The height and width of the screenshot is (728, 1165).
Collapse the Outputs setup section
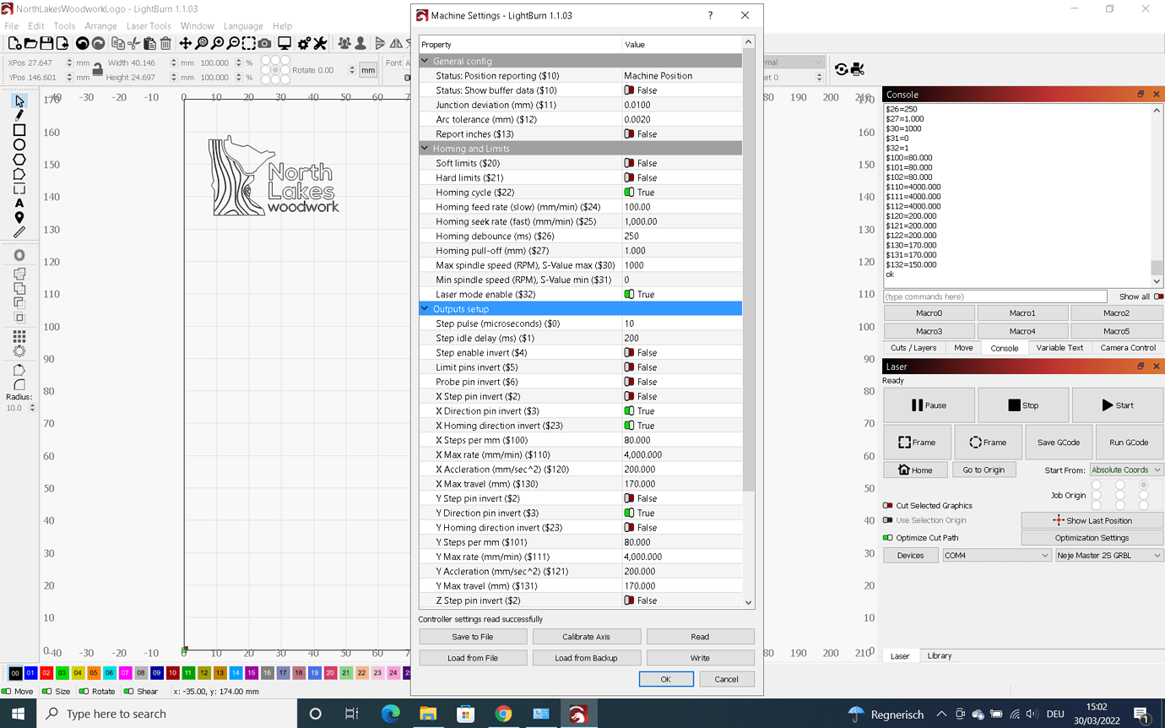tap(425, 308)
